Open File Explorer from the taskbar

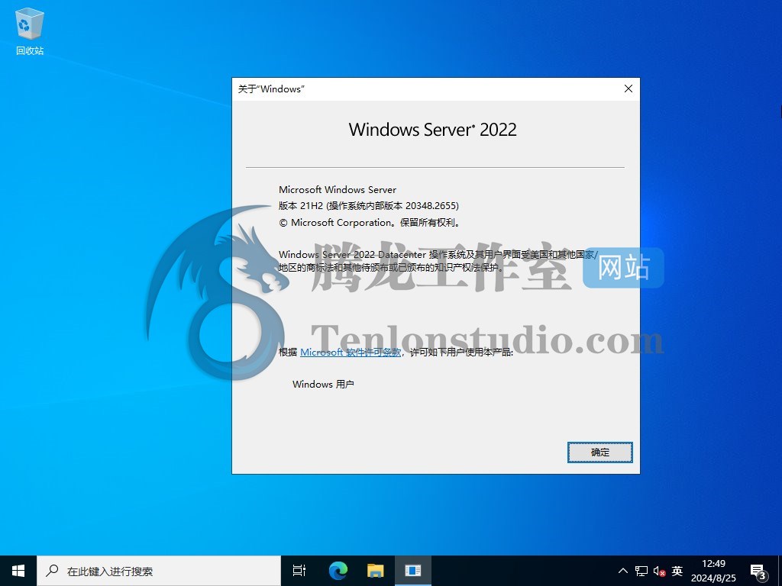[376, 571]
